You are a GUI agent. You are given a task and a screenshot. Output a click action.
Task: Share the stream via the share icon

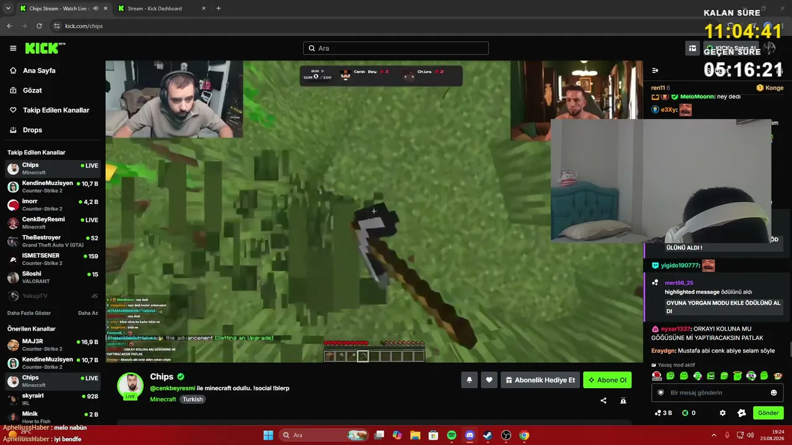(x=603, y=400)
